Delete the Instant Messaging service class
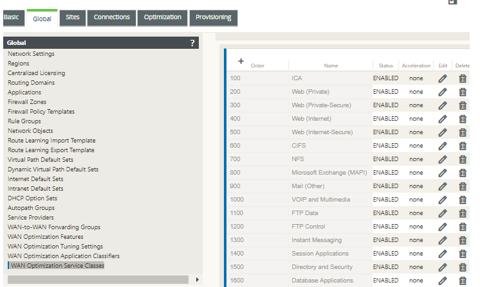Screen dimensions: 480x287 point(463,240)
